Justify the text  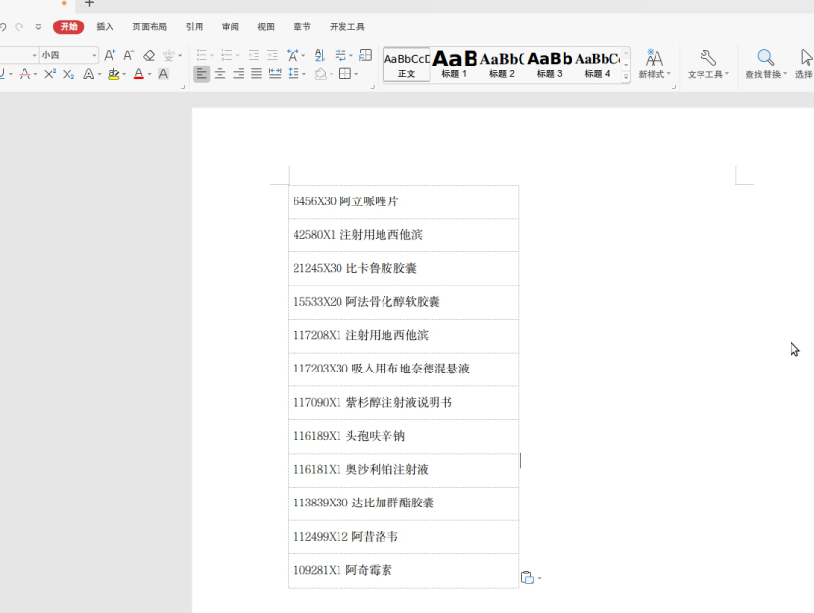click(256, 74)
